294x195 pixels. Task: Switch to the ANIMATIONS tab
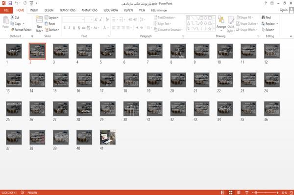pyautogui.click(x=90, y=10)
